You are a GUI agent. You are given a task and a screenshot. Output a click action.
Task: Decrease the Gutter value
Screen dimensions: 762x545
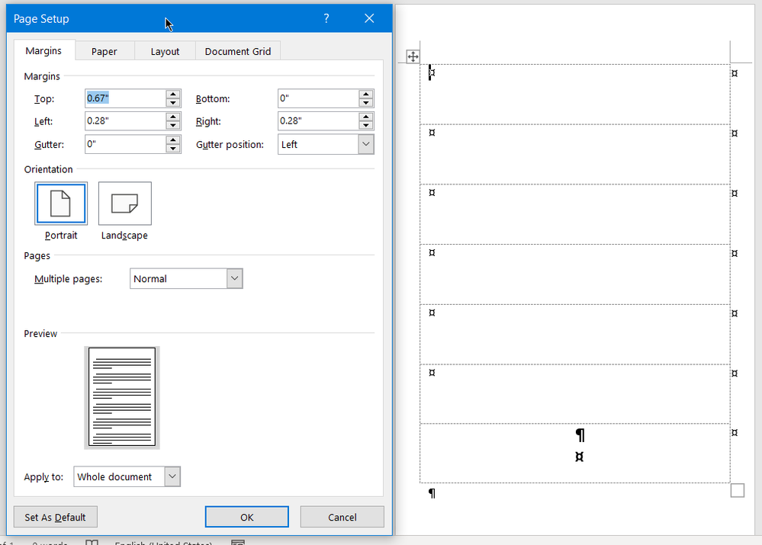tap(172, 148)
